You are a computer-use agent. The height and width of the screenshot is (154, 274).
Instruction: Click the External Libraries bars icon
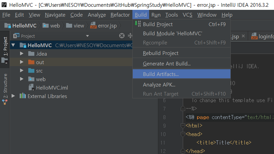coord(23,96)
